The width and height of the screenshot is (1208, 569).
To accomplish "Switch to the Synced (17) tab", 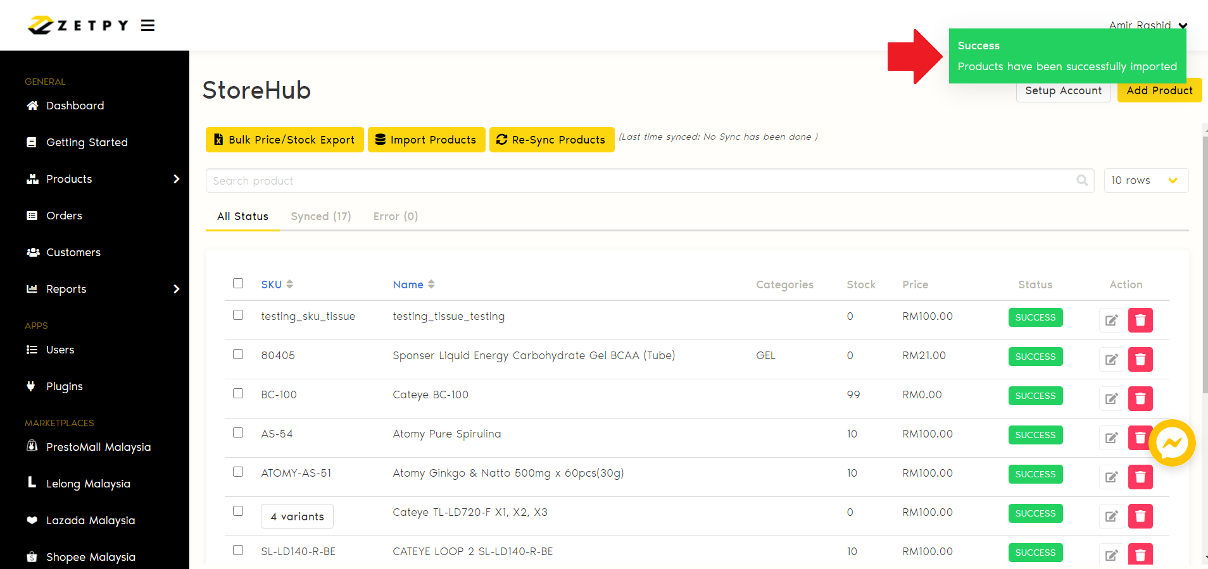I will (x=320, y=216).
